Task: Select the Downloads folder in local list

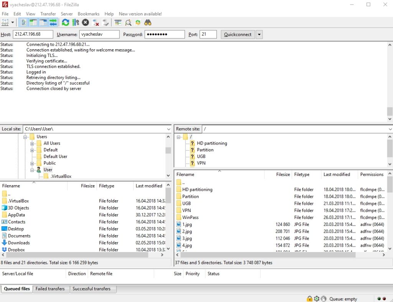Action: point(19,243)
